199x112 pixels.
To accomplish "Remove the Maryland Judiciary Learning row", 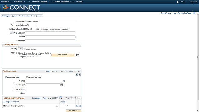I will pyautogui.click(x=80, y=106).
